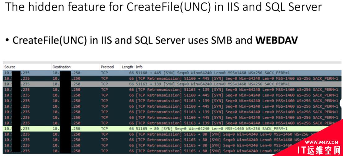Sort packets by the Destination column header
Viewport: 343px width, 156px height.
75,67
